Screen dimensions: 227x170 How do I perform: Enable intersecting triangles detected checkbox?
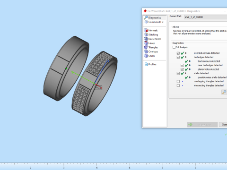coord(178,85)
